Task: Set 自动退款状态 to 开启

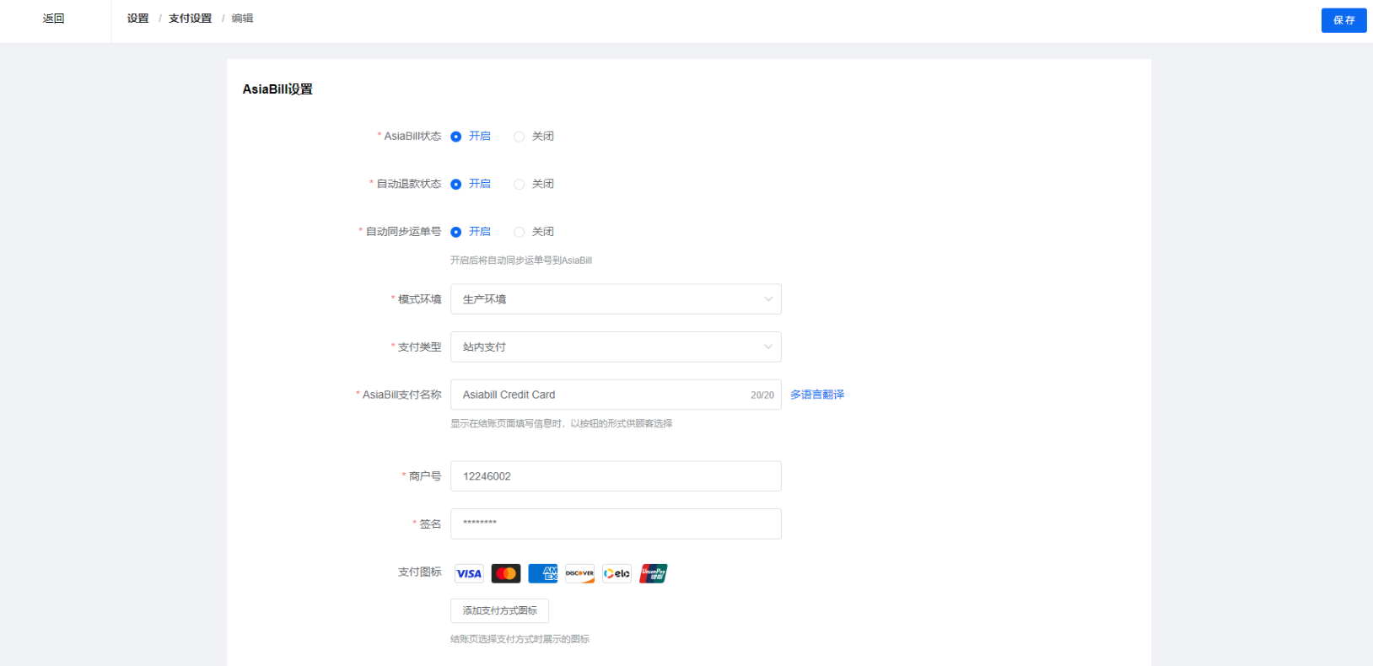Action: [471, 184]
